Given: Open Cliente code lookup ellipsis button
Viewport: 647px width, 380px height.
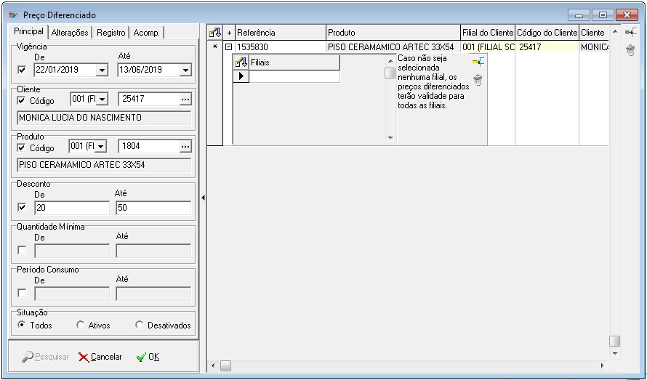Looking at the screenshot, I should 185,99.
